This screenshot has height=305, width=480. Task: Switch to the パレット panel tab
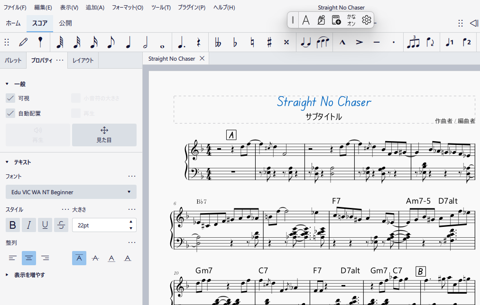click(x=13, y=60)
